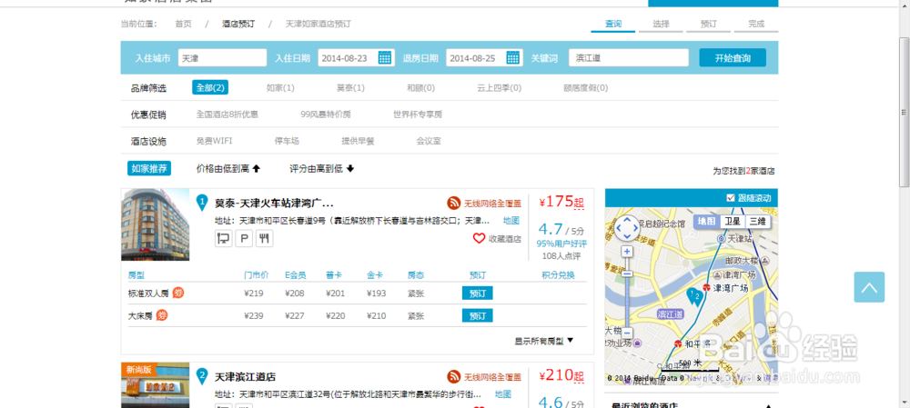Expand 显示所有房型 for 莫泰 hotel
The image size is (910, 408).
544,341
